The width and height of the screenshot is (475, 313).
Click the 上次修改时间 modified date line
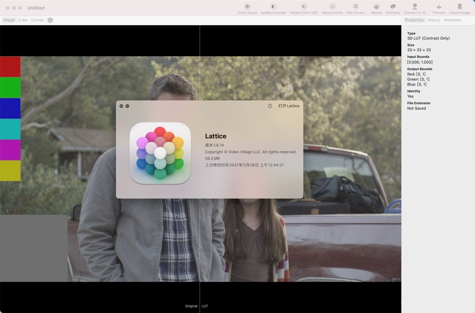(244, 165)
